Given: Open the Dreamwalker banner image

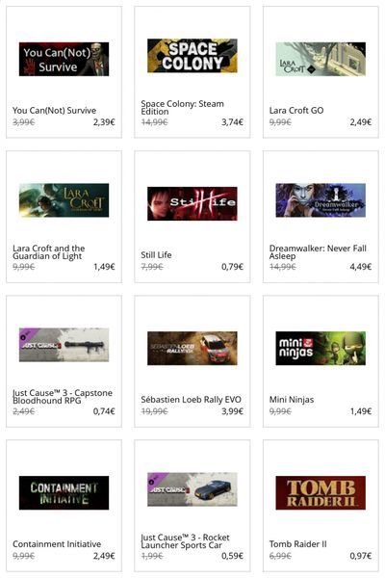Looking at the screenshot, I should (321, 200).
